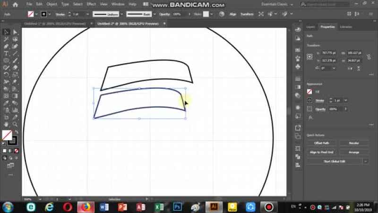Open the Window menu
378x213 pixels.
pyautogui.click(x=118, y=4)
